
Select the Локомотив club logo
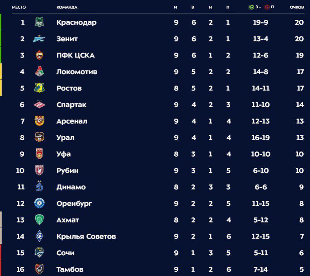pyautogui.click(x=39, y=72)
